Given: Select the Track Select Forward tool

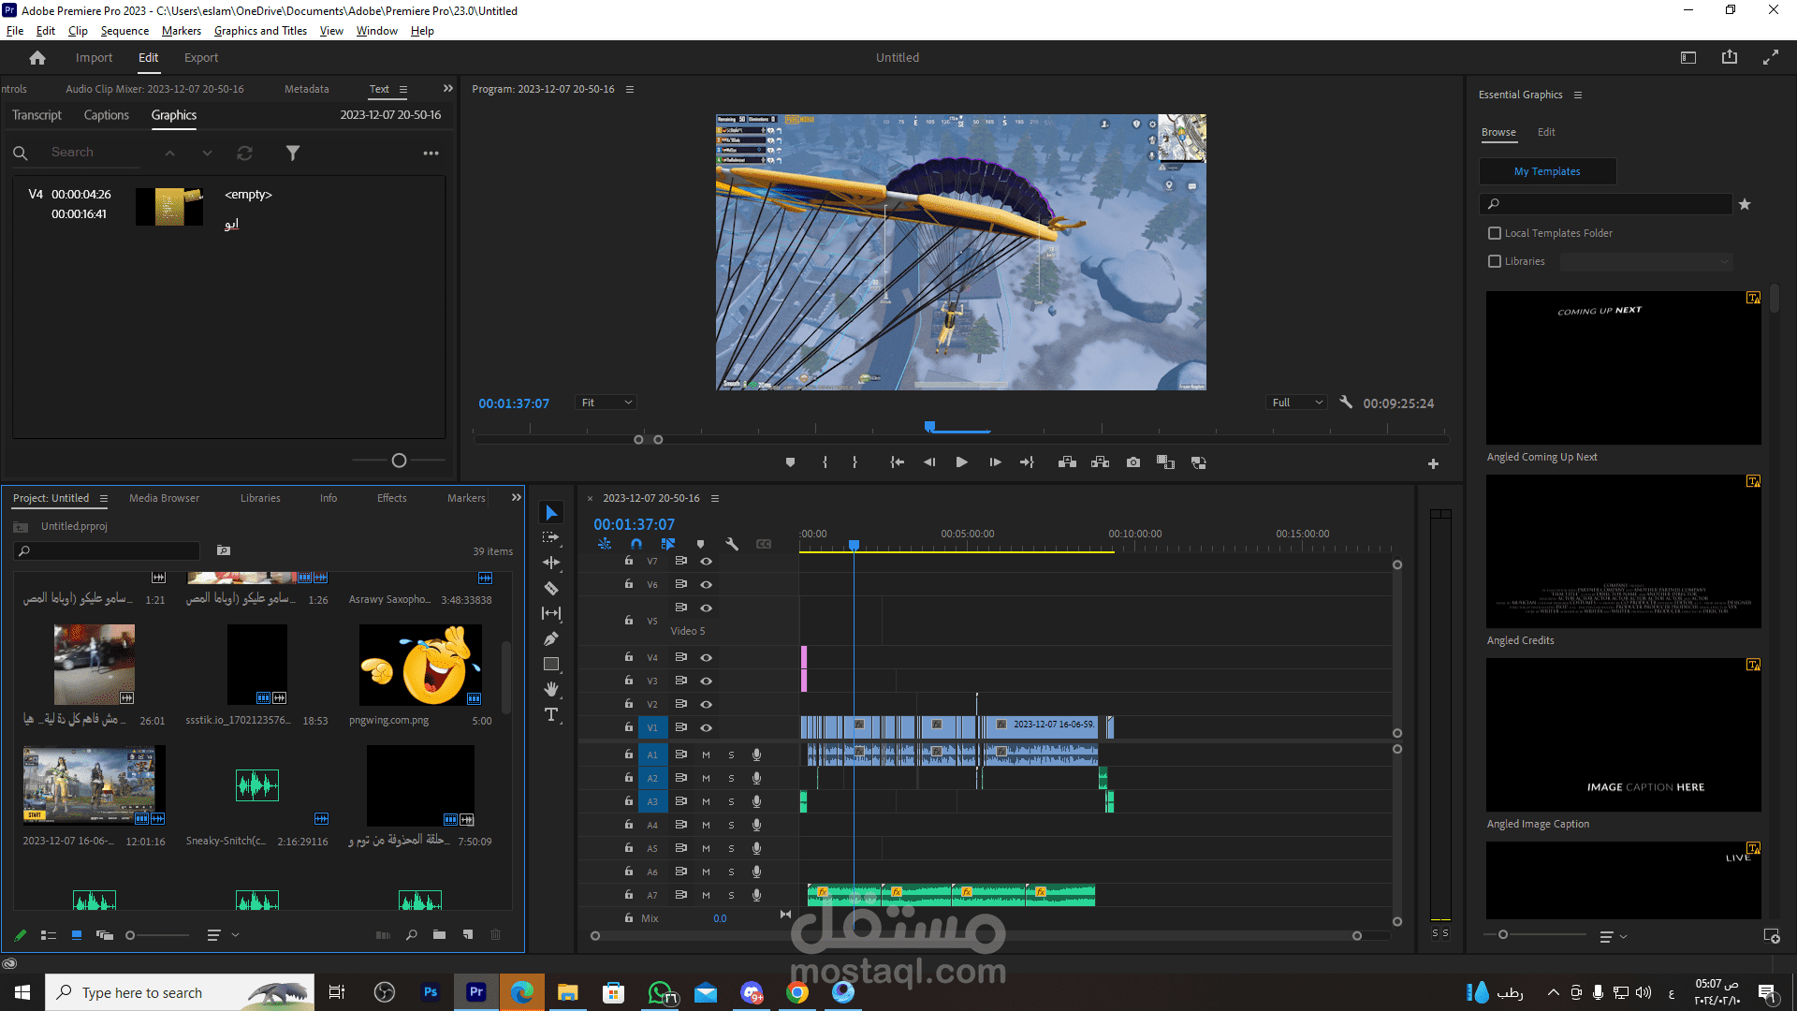Looking at the screenshot, I should point(551,537).
